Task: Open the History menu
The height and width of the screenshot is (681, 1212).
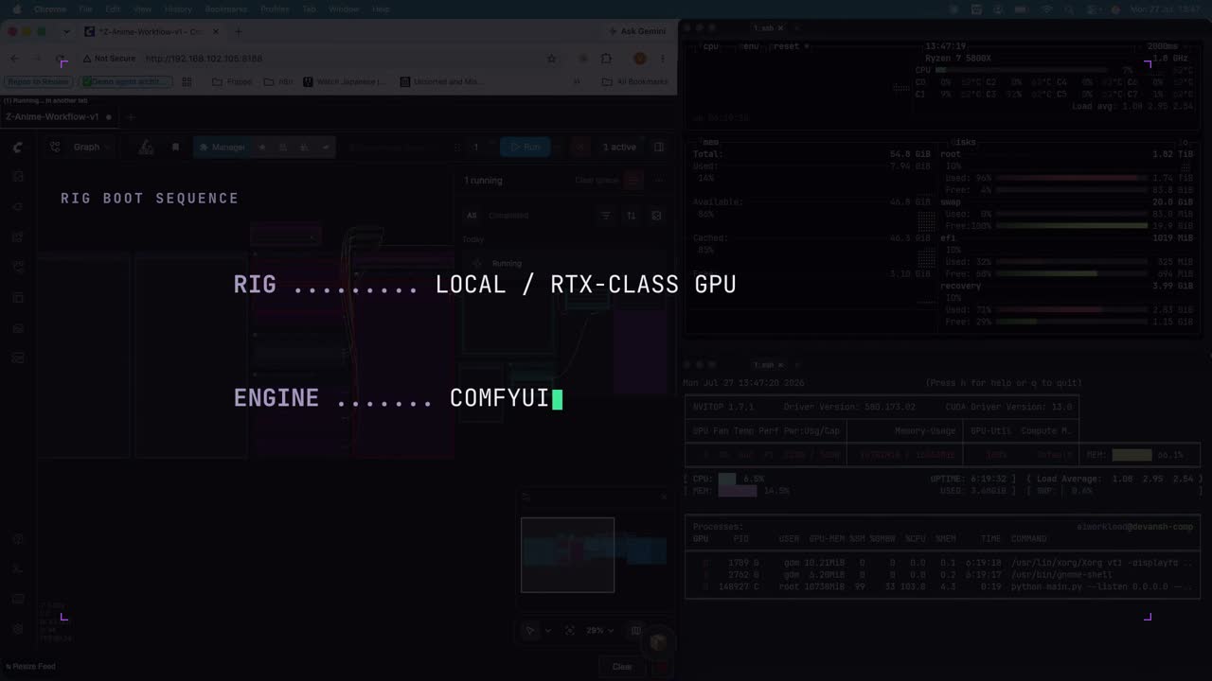Action: pos(178,9)
